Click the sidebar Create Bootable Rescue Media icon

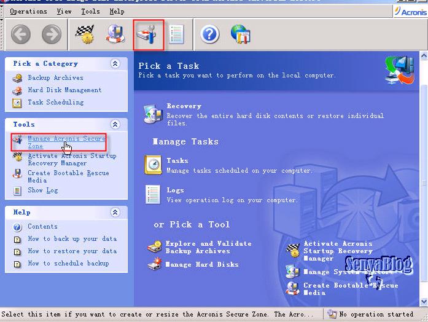17,173
